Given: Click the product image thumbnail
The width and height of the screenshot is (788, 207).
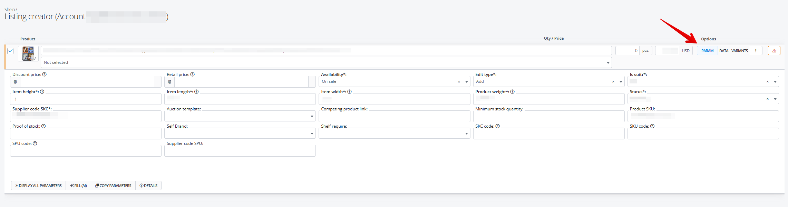Looking at the screenshot, I should pos(28,53).
